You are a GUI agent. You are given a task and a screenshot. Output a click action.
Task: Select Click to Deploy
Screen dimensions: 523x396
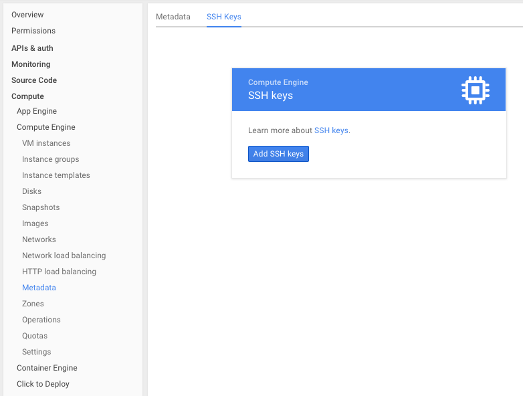[43, 384]
